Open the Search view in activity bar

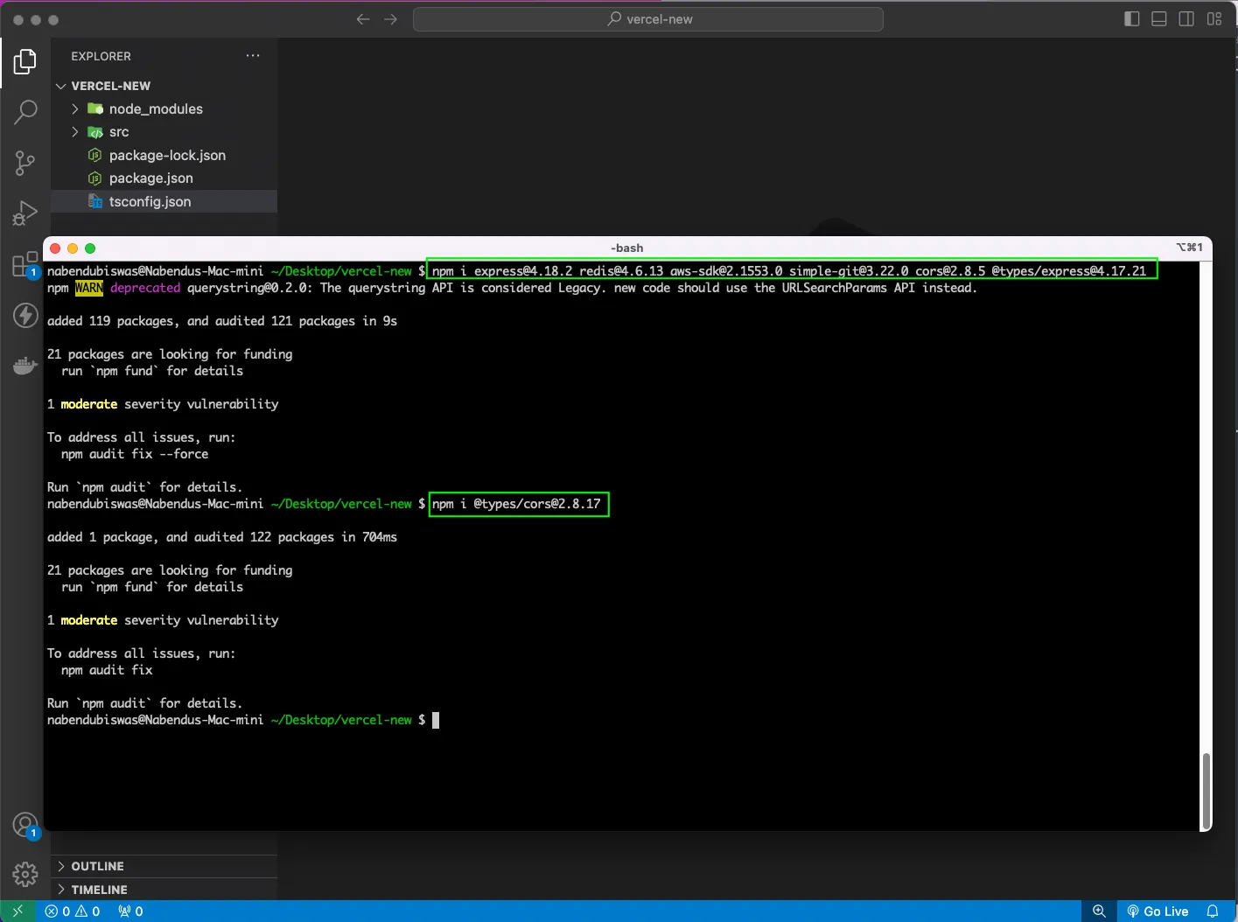pos(25,112)
